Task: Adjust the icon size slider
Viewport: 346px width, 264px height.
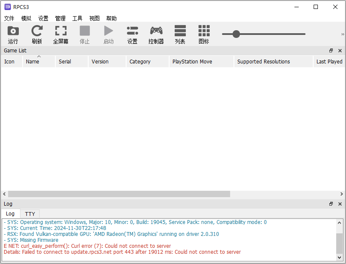Action: (x=236, y=34)
